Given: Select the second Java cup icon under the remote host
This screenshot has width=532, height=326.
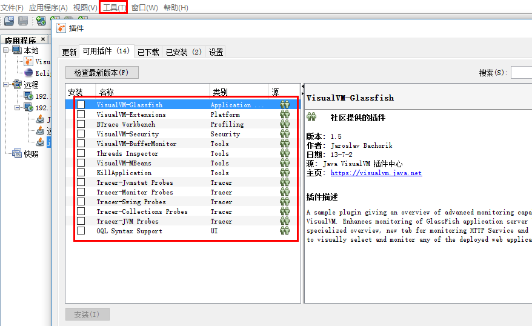Looking at the screenshot, I should (x=40, y=130).
